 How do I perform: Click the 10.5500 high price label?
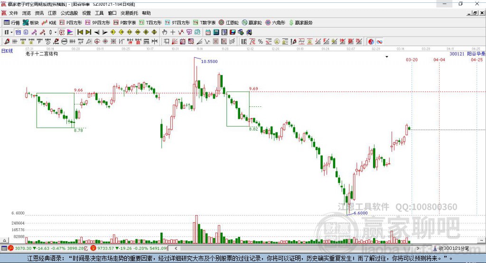[x=209, y=61]
